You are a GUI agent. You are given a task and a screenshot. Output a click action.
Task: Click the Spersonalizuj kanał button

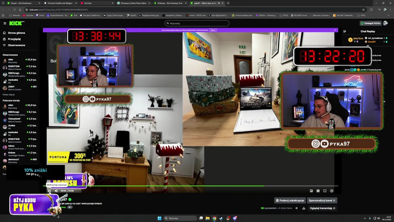pyautogui.click(x=322, y=200)
